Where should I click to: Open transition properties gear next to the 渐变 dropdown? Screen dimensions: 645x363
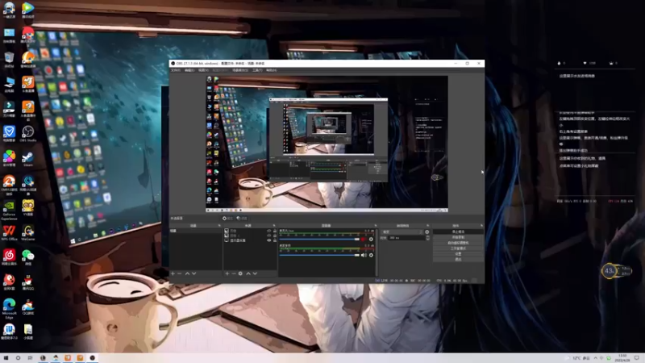tap(427, 232)
